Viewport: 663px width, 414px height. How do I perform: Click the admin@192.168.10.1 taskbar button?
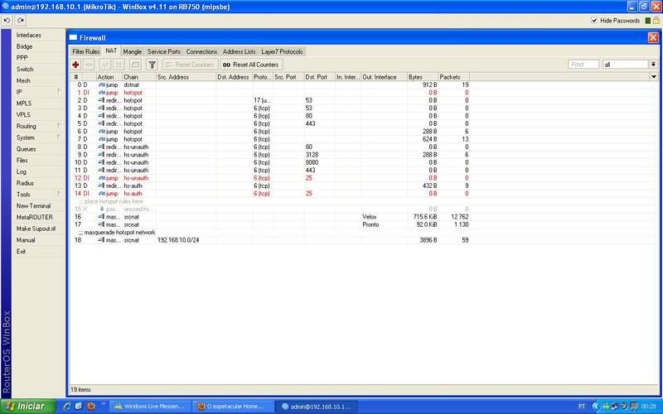coord(317,407)
